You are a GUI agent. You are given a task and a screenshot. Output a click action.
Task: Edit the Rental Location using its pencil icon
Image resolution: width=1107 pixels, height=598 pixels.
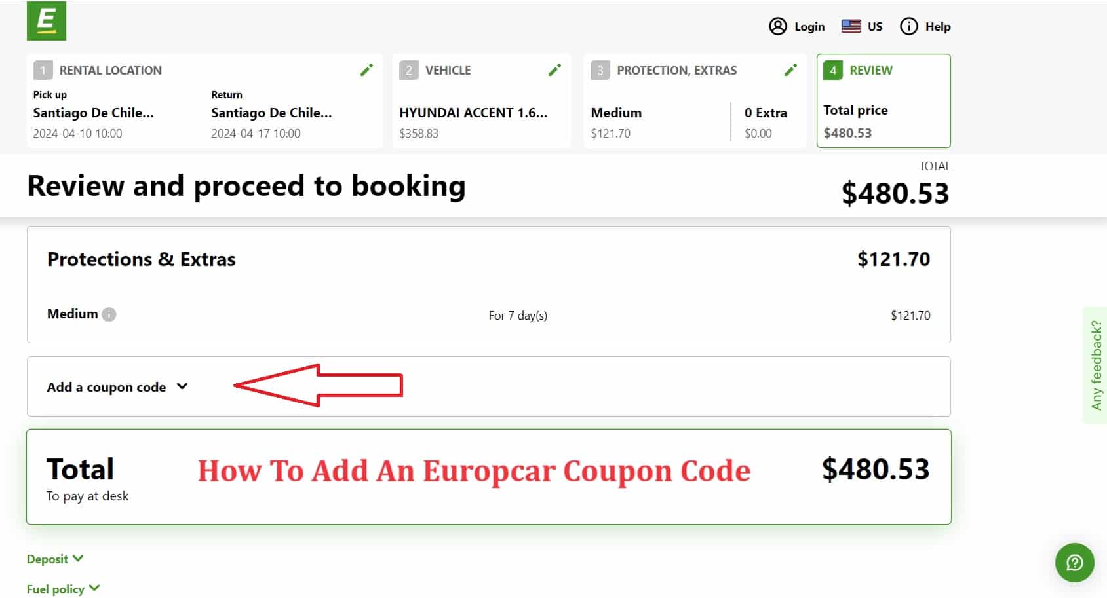(366, 69)
